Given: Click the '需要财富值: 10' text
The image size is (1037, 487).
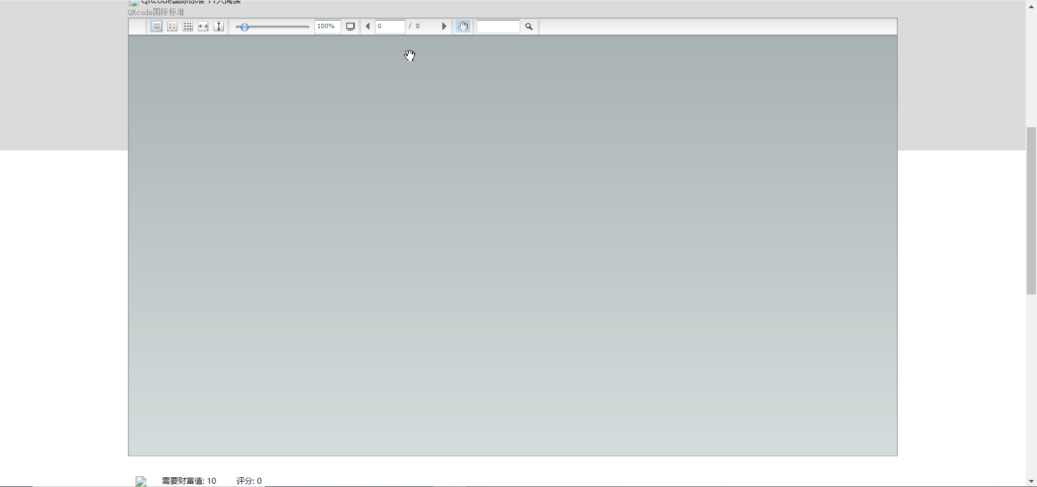Looking at the screenshot, I should click(189, 481).
